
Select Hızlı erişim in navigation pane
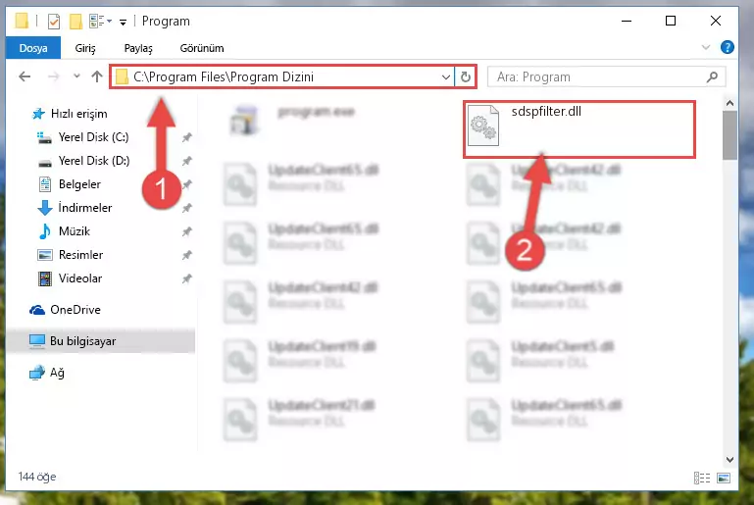tap(78, 114)
